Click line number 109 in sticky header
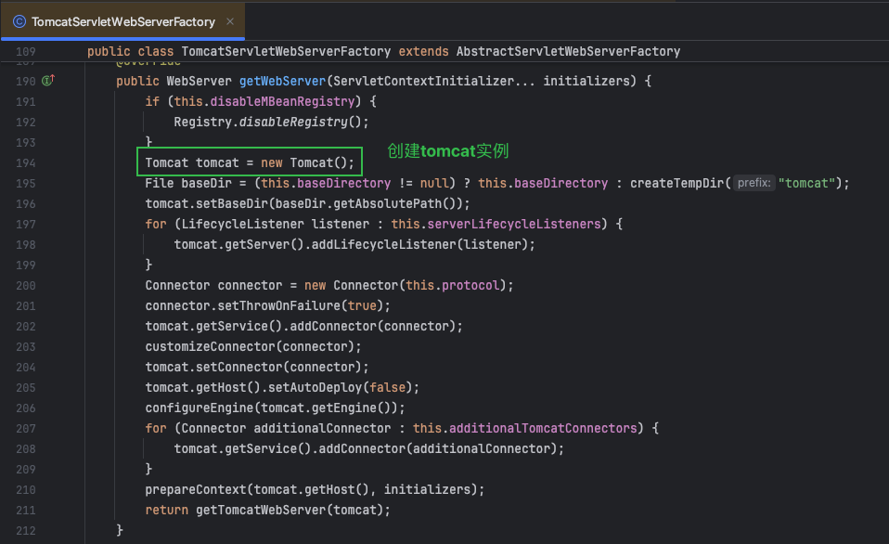The width and height of the screenshot is (889, 544). [25, 52]
